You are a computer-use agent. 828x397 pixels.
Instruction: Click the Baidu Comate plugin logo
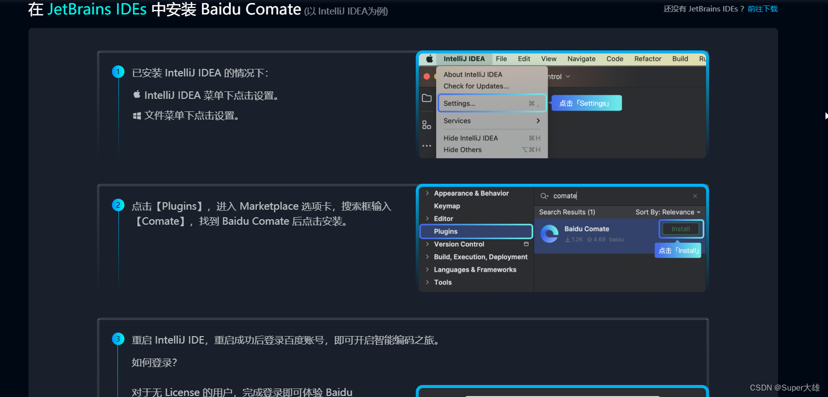point(550,234)
